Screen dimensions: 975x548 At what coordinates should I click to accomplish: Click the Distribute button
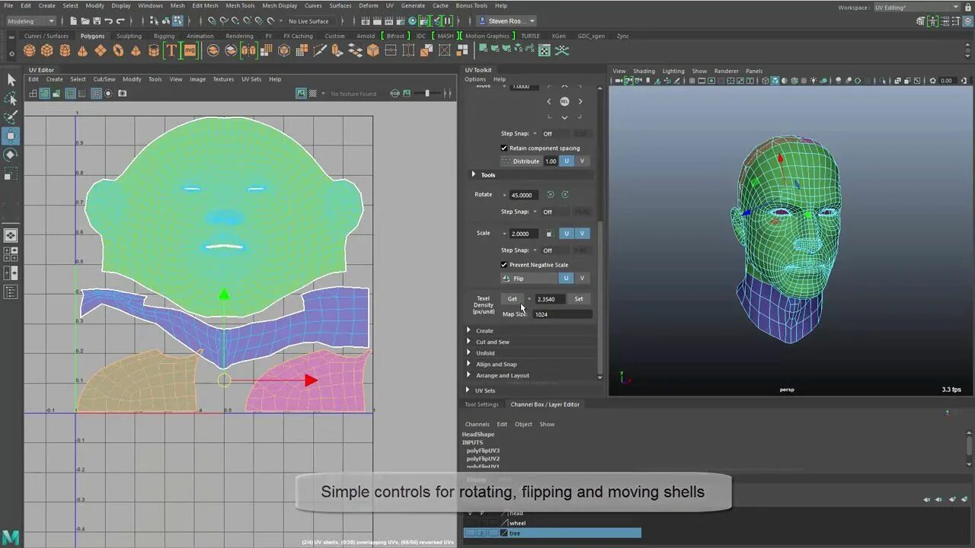click(x=520, y=161)
